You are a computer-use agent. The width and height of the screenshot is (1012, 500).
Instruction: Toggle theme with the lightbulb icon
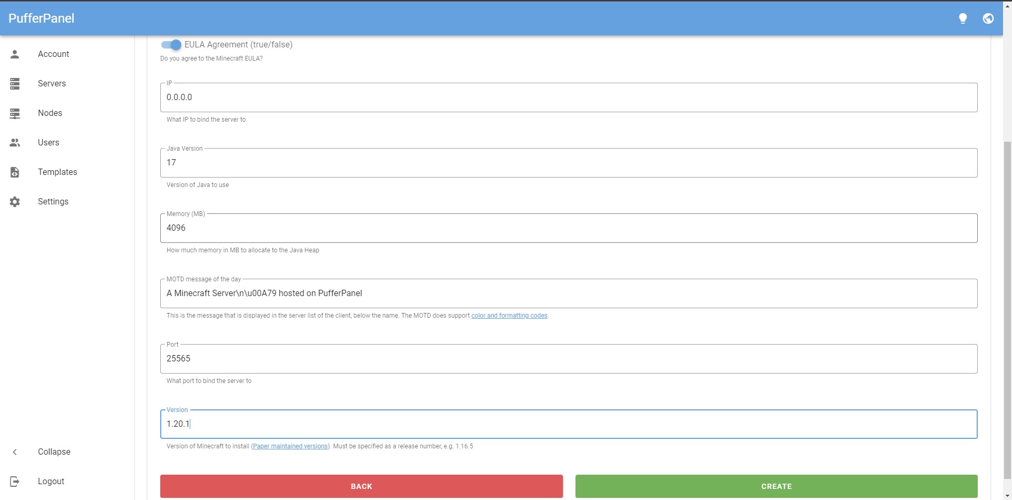pos(963,18)
